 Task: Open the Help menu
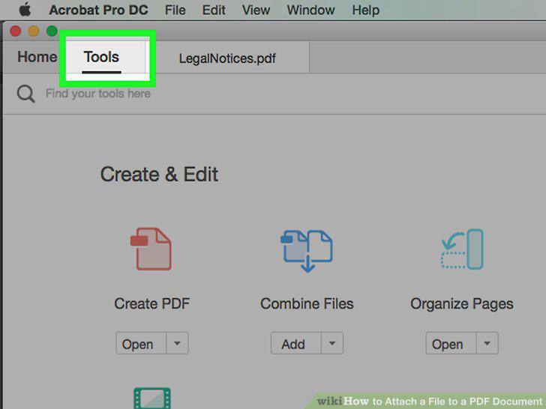(x=366, y=10)
